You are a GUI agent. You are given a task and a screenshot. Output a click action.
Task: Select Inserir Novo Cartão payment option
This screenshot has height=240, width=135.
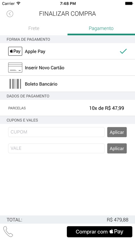click(67, 68)
